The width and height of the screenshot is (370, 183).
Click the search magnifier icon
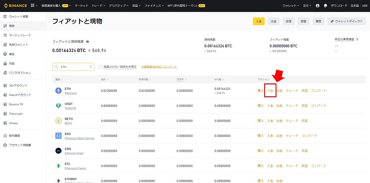tap(56, 67)
